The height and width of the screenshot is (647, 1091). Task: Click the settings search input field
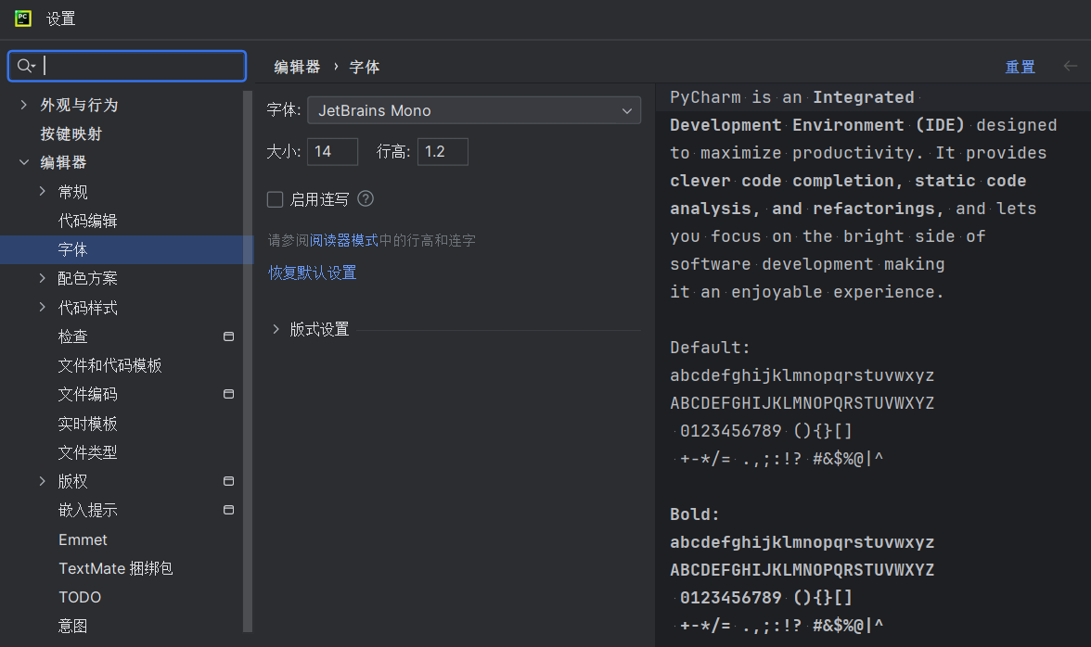click(127, 66)
